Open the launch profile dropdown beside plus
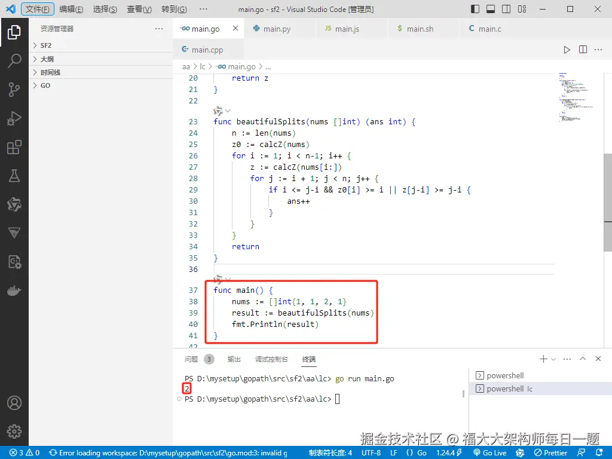612x459 pixels. click(553, 359)
